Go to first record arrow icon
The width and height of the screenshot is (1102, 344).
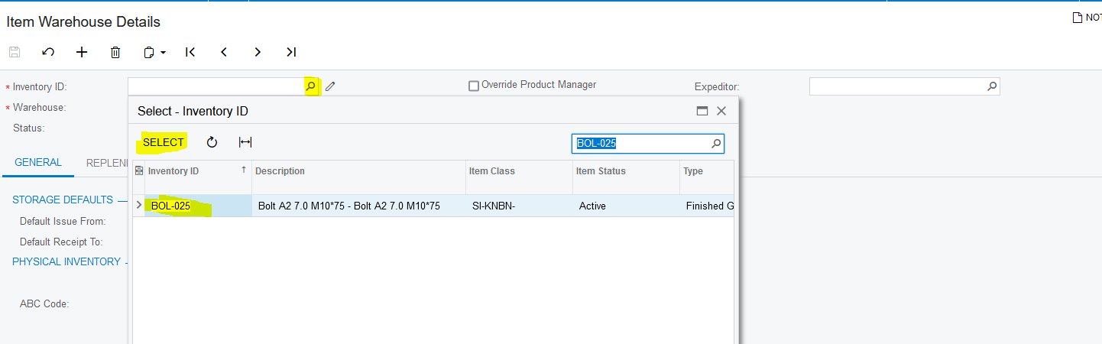(x=190, y=52)
